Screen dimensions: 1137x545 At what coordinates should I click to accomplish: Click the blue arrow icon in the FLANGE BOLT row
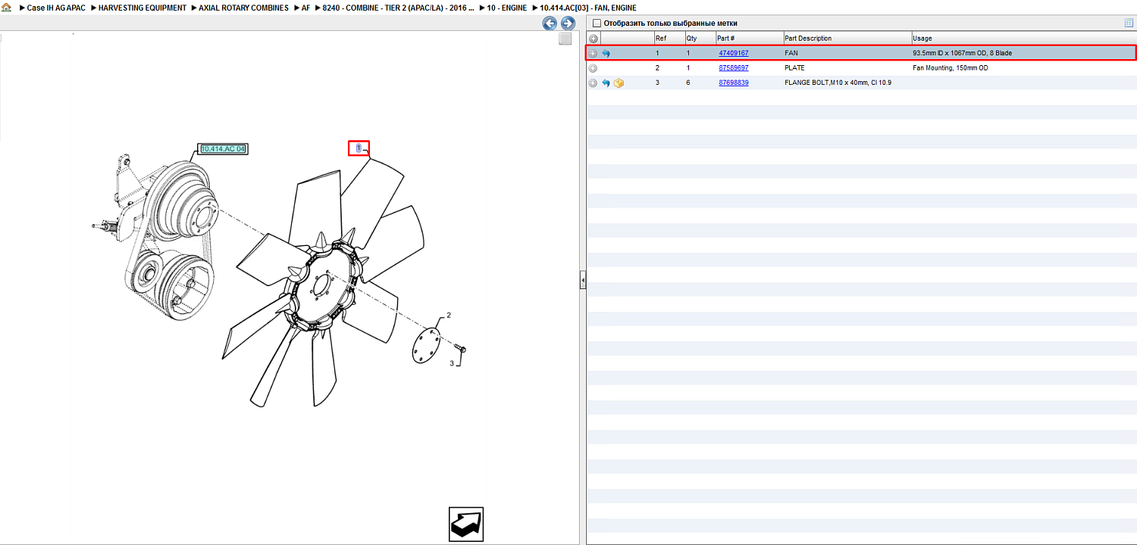pos(606,83)
